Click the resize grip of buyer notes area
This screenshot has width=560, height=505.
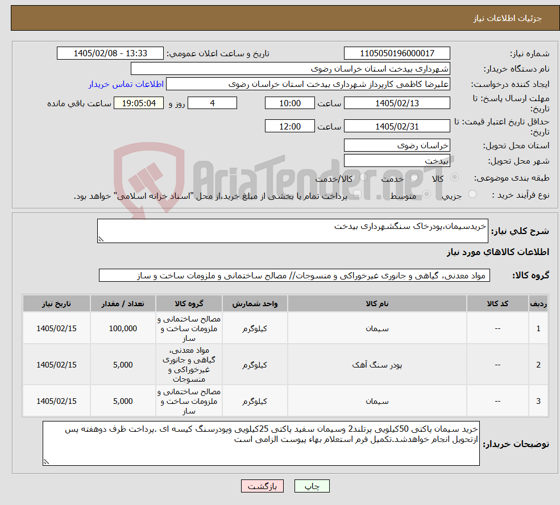[46, 461]
